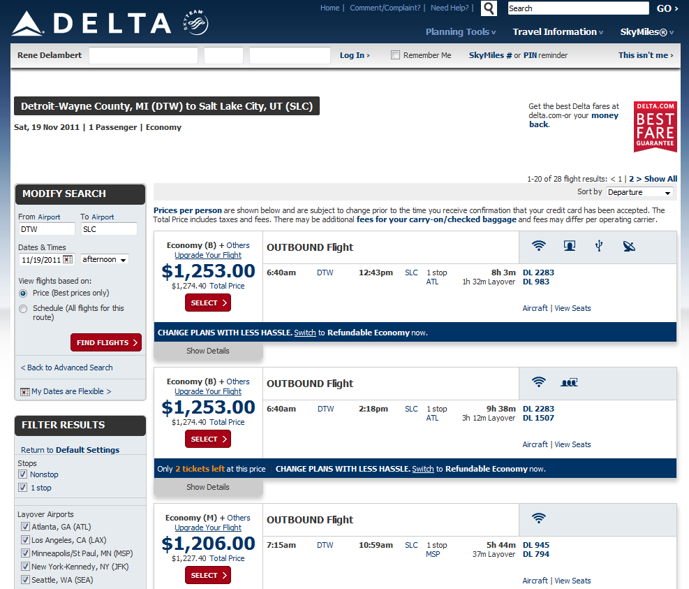Open the search magnifying glass icon
689x589 pixels.
(488, 8)
